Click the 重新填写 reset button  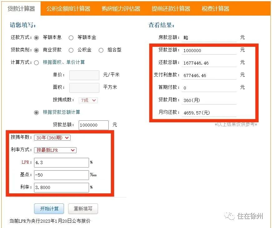83,209
